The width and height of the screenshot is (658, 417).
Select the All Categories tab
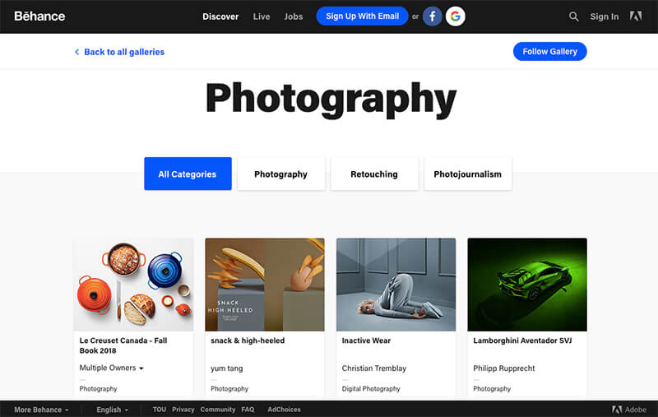(188, 174)
